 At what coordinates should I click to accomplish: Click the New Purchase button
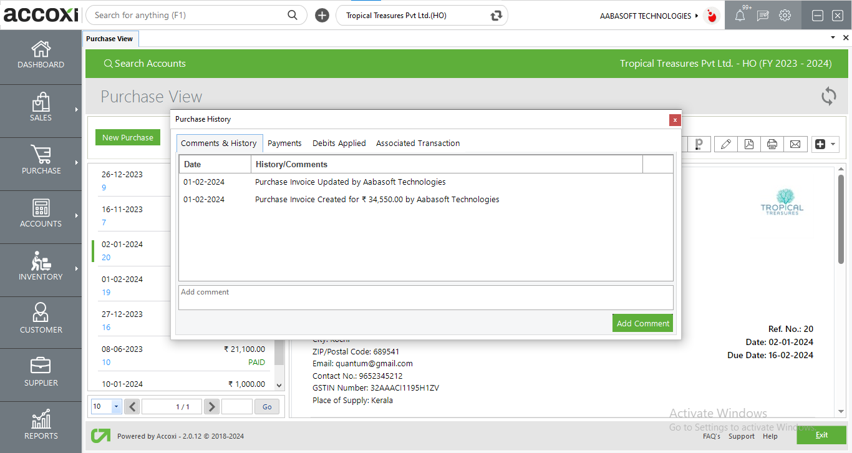(x=128, y=137)
